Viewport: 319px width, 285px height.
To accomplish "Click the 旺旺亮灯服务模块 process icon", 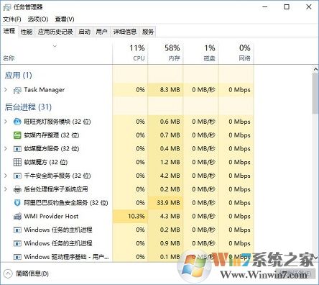I will coord(17,122).
